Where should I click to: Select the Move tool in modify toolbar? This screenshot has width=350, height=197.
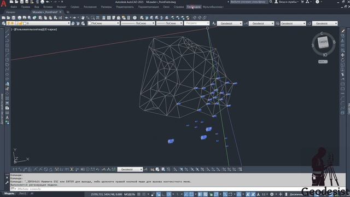click(x=343, y=55)
